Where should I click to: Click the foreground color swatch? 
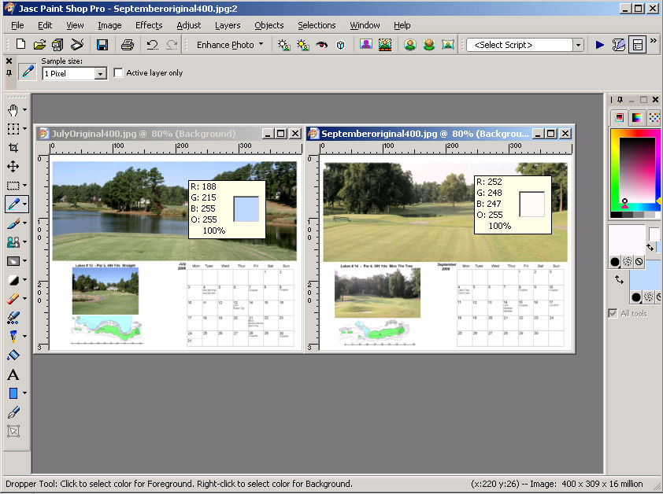(627, 238)
